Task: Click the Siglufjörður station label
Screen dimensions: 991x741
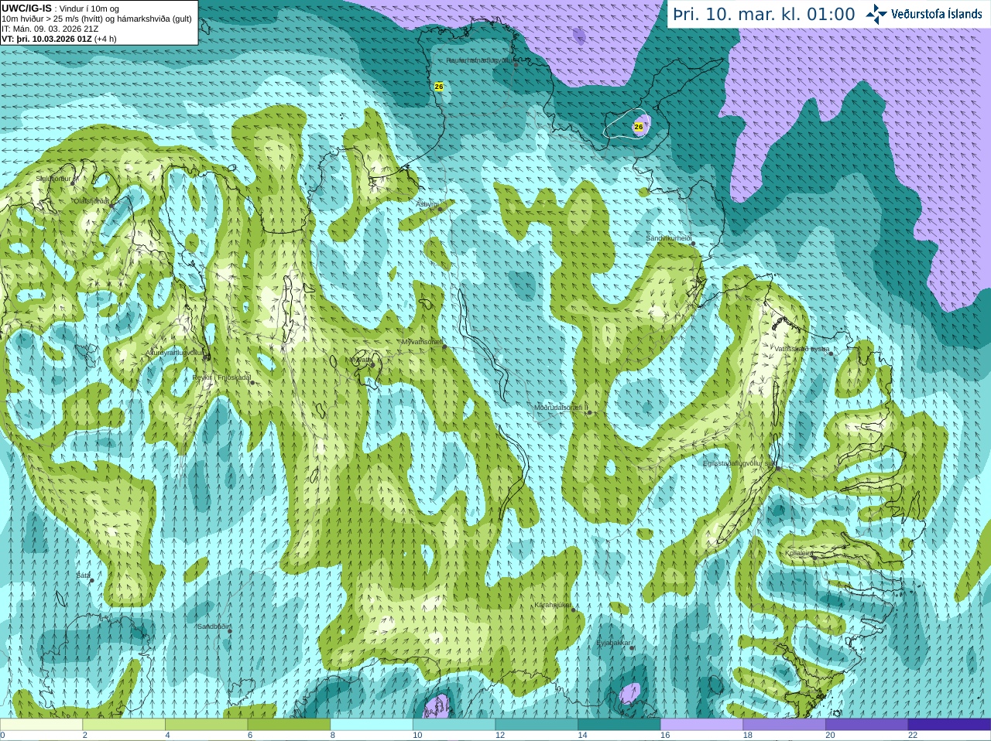Action: (53, 178)
